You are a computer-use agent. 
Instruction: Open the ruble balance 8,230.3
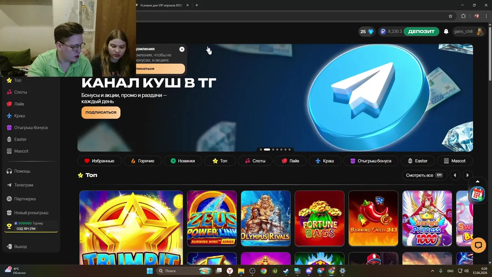391,32
